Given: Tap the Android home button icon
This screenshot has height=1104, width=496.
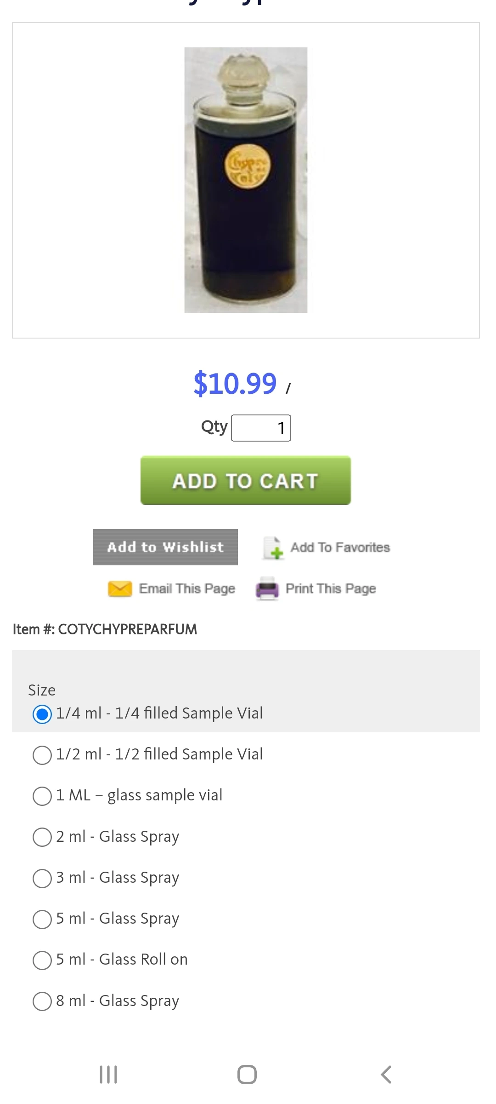Looking at the screenshot, I should tap(247, 1075).
